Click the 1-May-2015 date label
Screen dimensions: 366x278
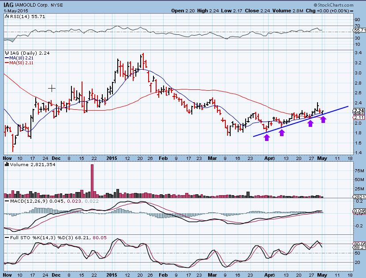16,11
